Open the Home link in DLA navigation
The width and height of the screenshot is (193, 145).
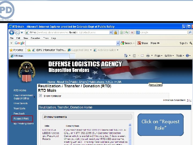tap(51, 82)
